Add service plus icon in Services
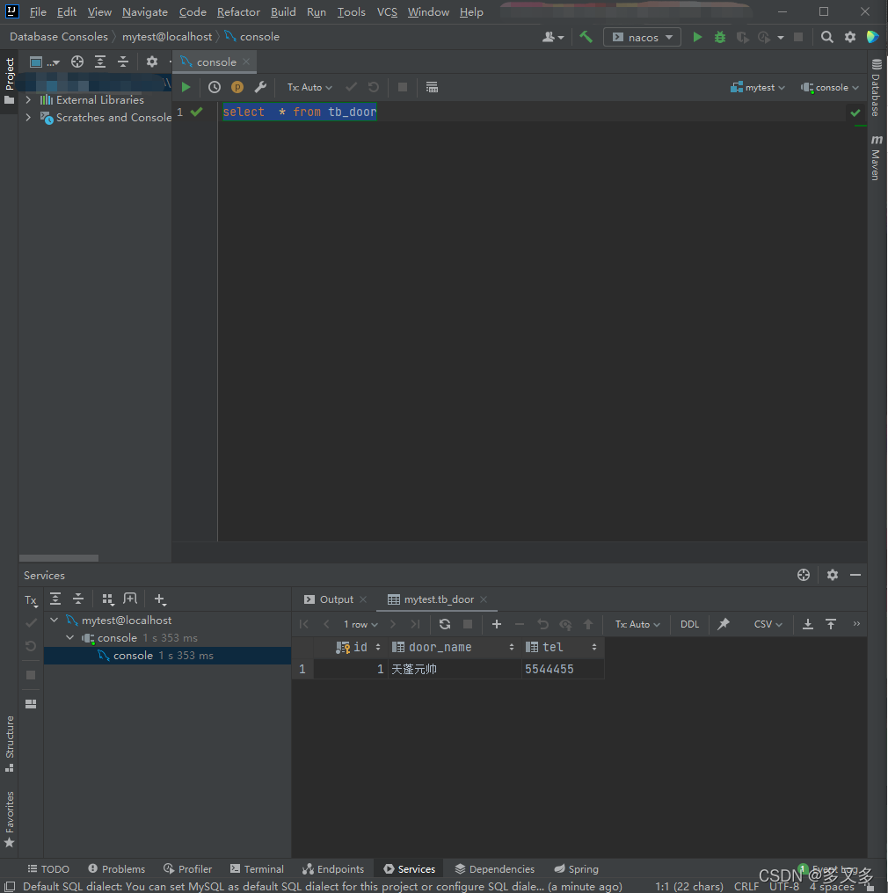888x893 pixels. [x=160, y=599]
